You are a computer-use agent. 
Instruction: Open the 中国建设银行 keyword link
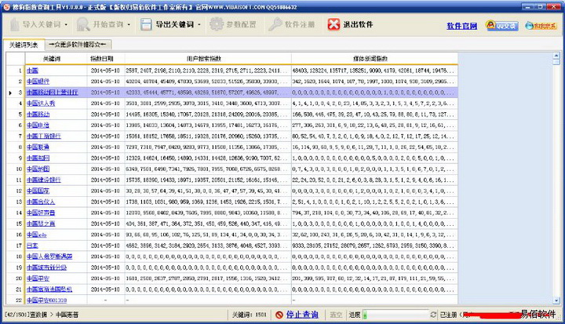44,180
